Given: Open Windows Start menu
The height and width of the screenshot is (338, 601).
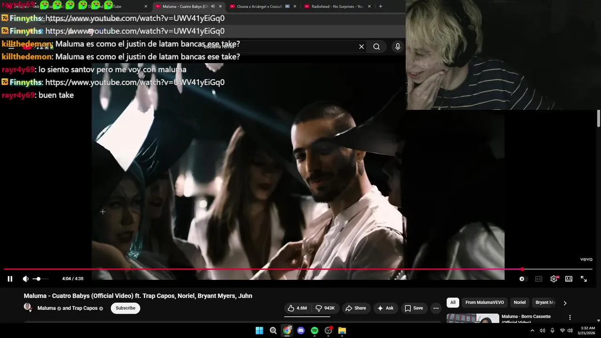Looking at the screenshot, I should (x=259, y=330).
